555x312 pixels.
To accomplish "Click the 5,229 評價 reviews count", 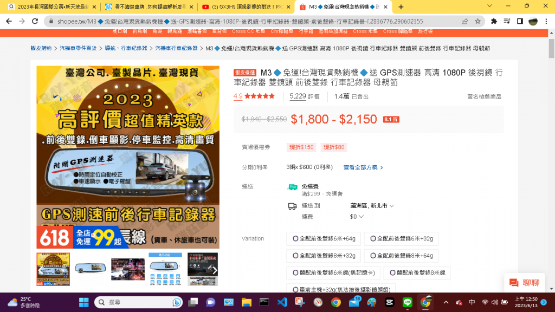I will click(x=305, y=96).
